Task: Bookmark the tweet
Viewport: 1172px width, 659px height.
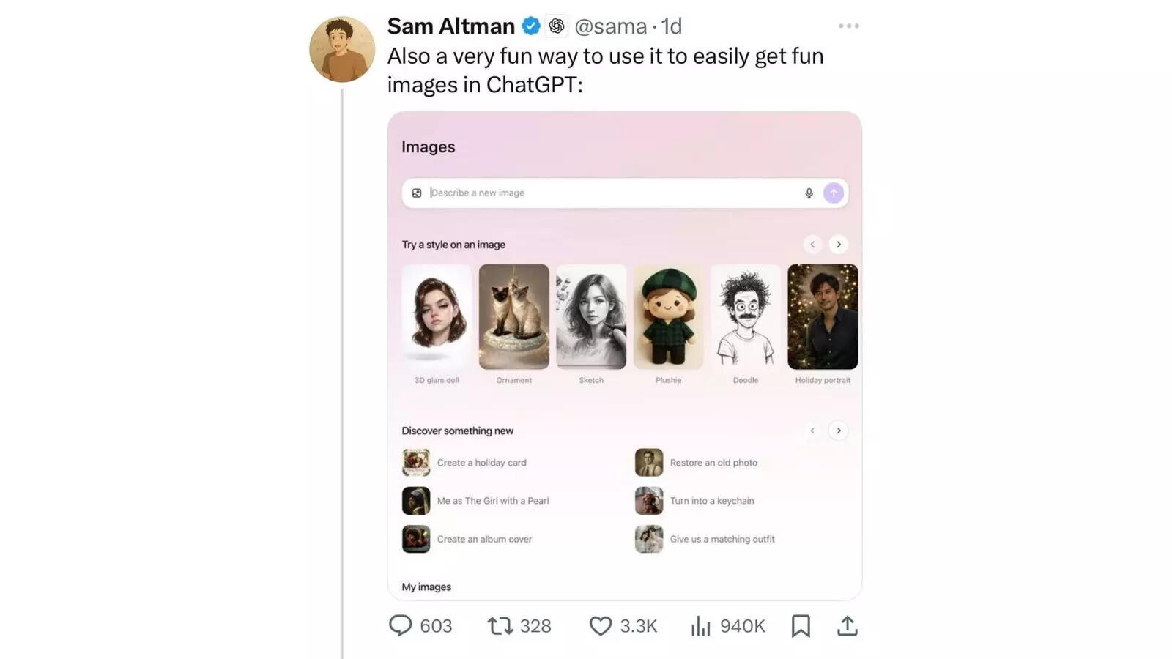Action: tap(800, 626)
